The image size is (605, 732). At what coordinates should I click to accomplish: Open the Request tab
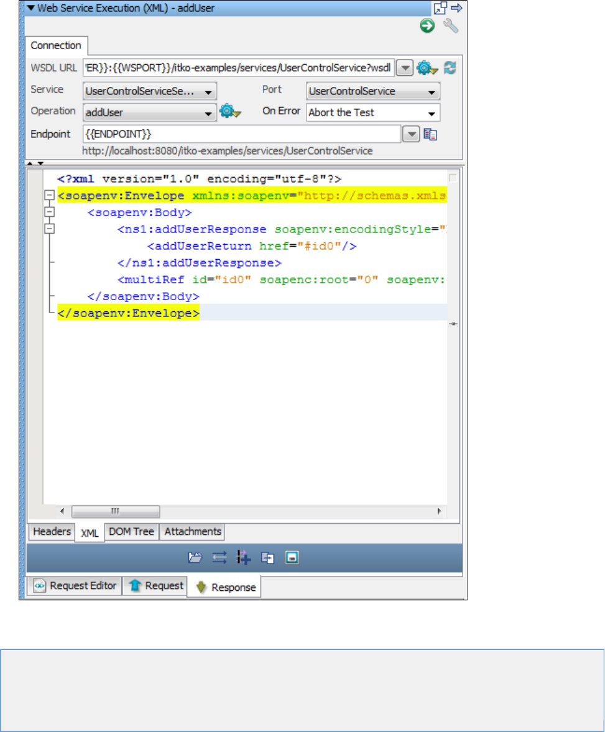pyautogui.click(x=155, y=585)
